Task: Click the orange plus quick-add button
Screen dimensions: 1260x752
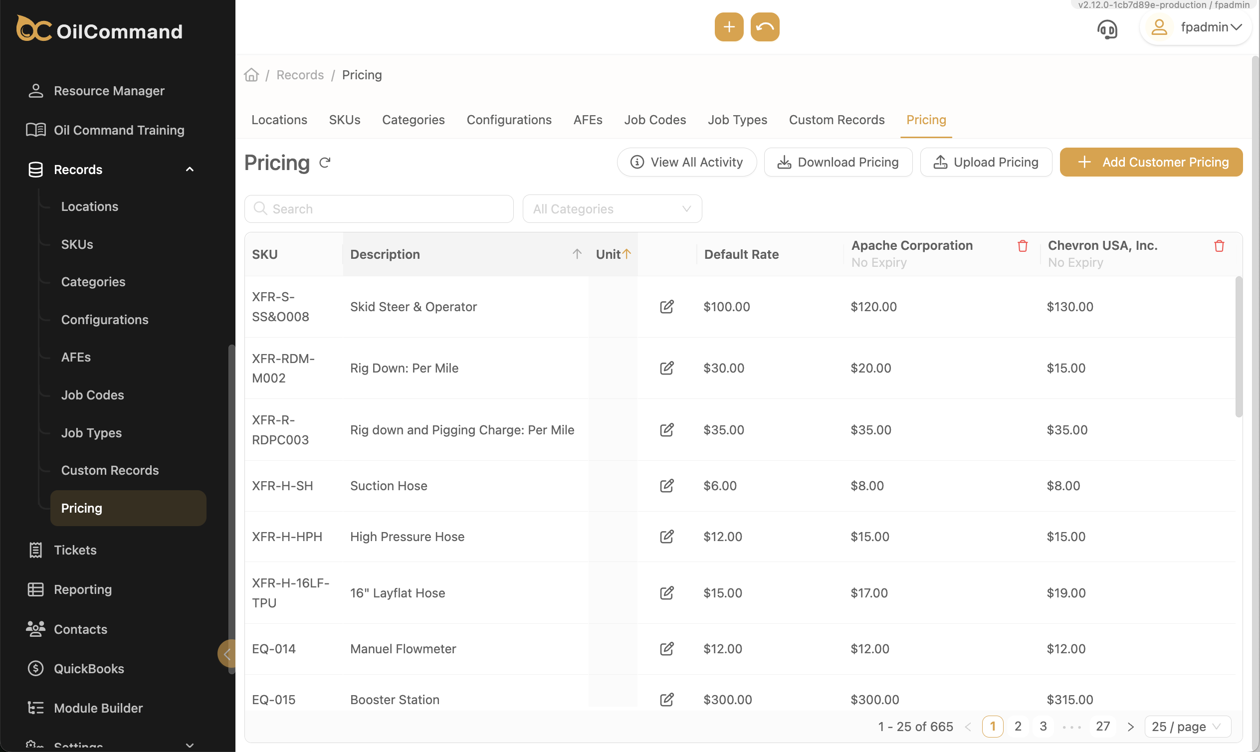Action: click(x=729, y=27)
